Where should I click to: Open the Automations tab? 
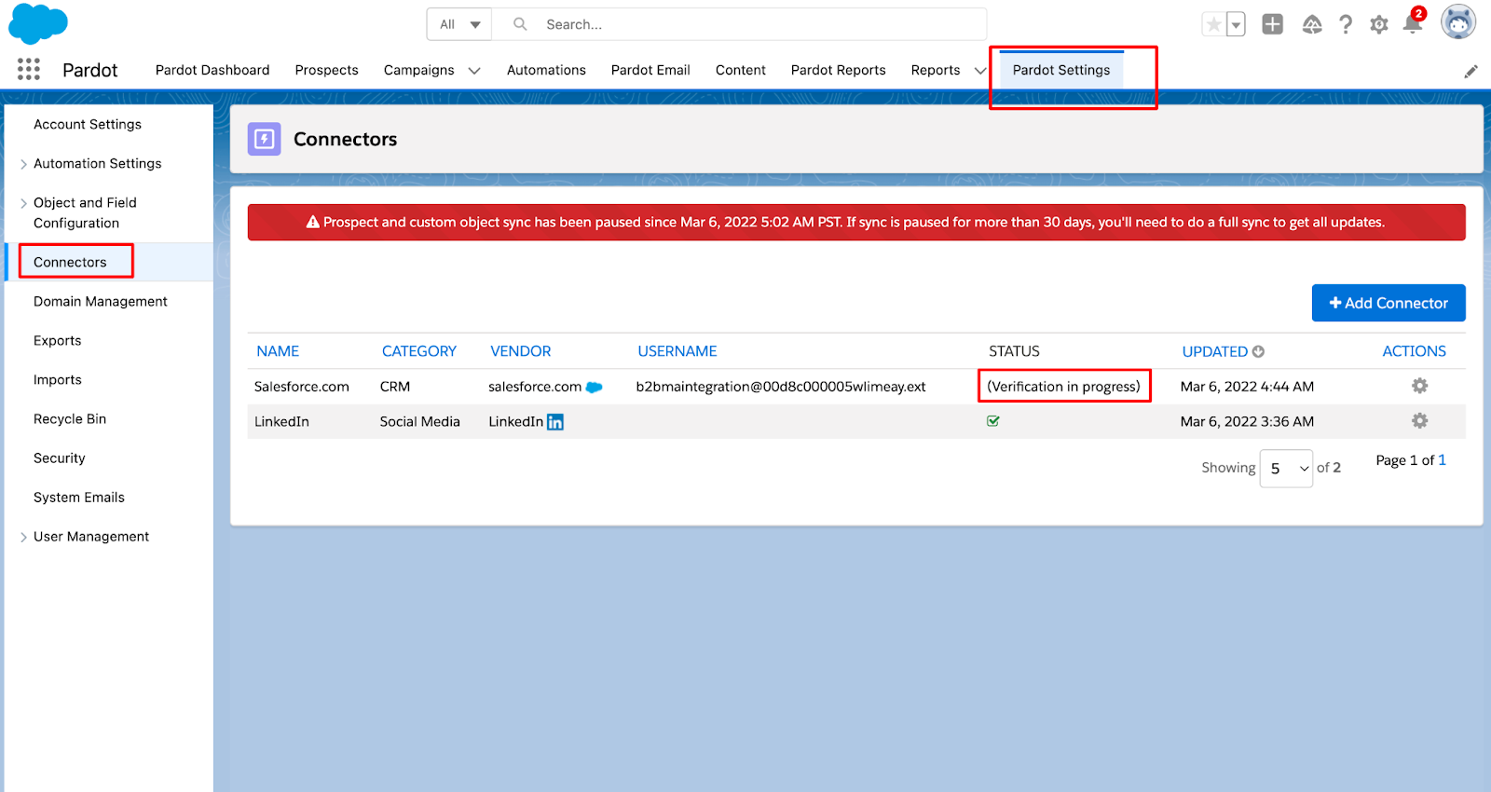point(546,70)
